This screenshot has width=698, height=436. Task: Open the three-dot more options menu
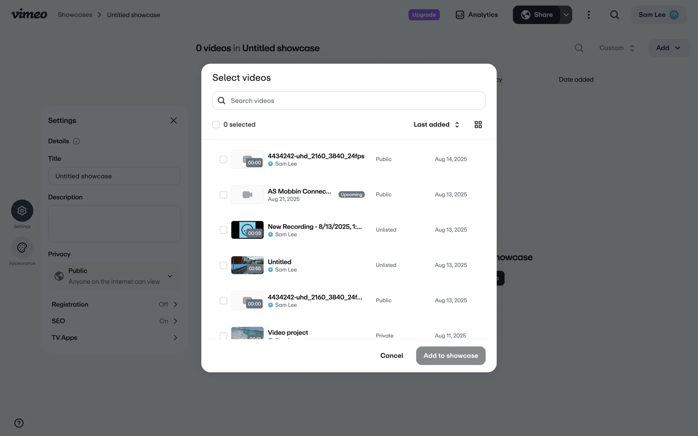589,15
